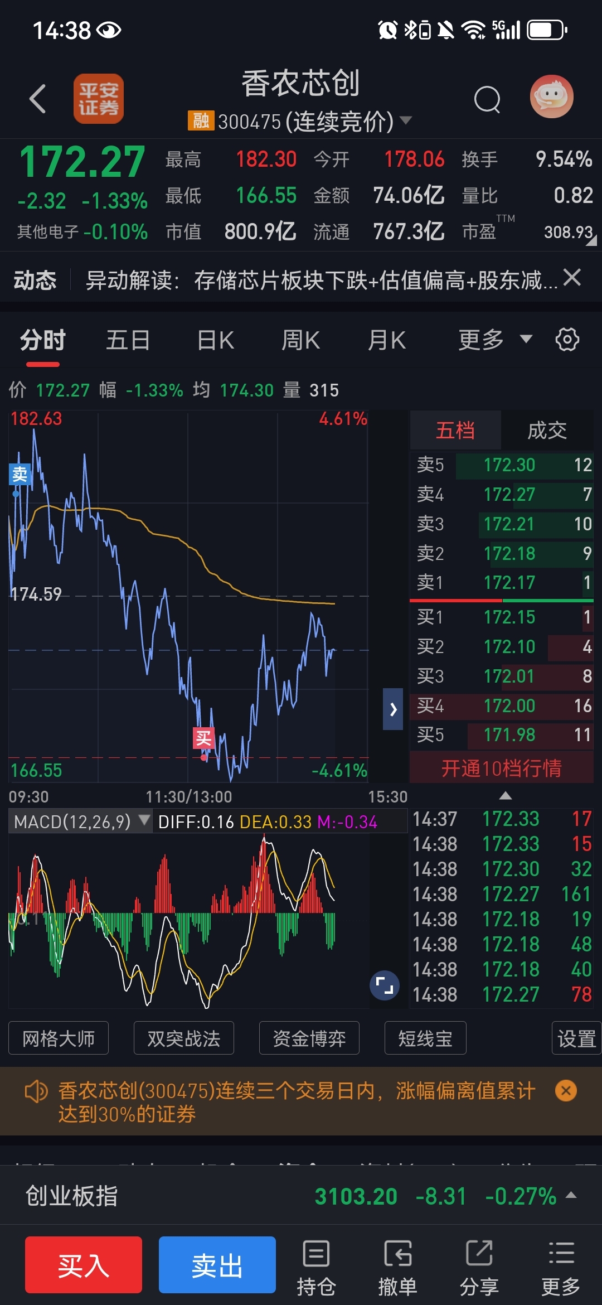This screenshot has height=1305, width=602.
Task: Tap the fullscreen chart expand icon
Action: (384, 985)
